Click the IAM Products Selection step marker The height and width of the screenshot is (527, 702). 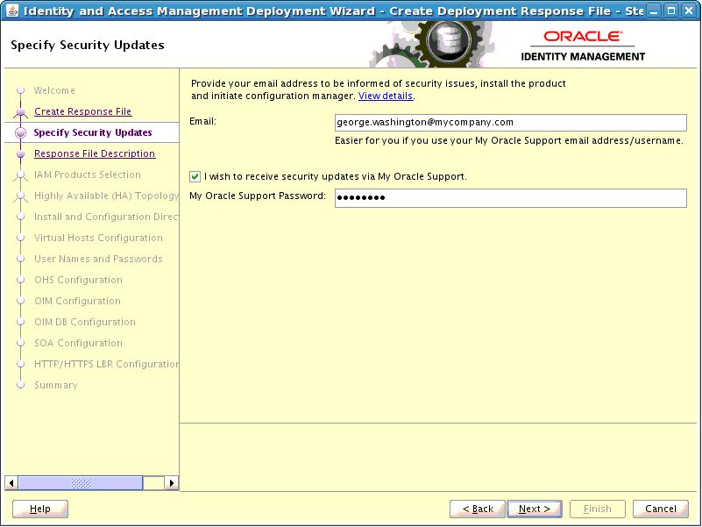click(x=20, y=174)
